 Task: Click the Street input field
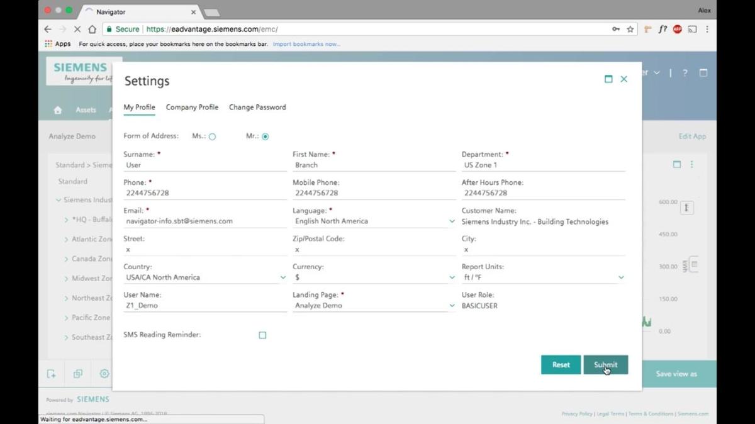point(204,250)
